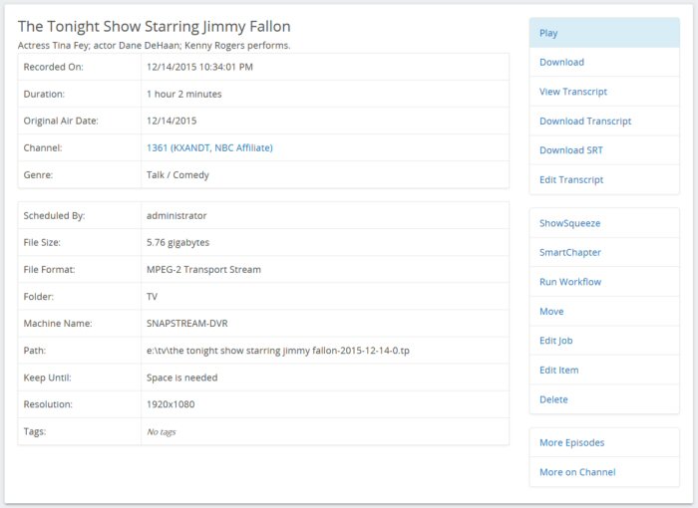Click the File Format label
Image resolution: width=698 pixels, height=508 pixels.
tap(50, 270)
